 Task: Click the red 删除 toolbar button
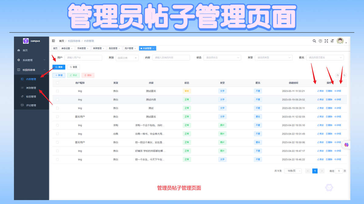pyautogui.click(x=88, y=75)
